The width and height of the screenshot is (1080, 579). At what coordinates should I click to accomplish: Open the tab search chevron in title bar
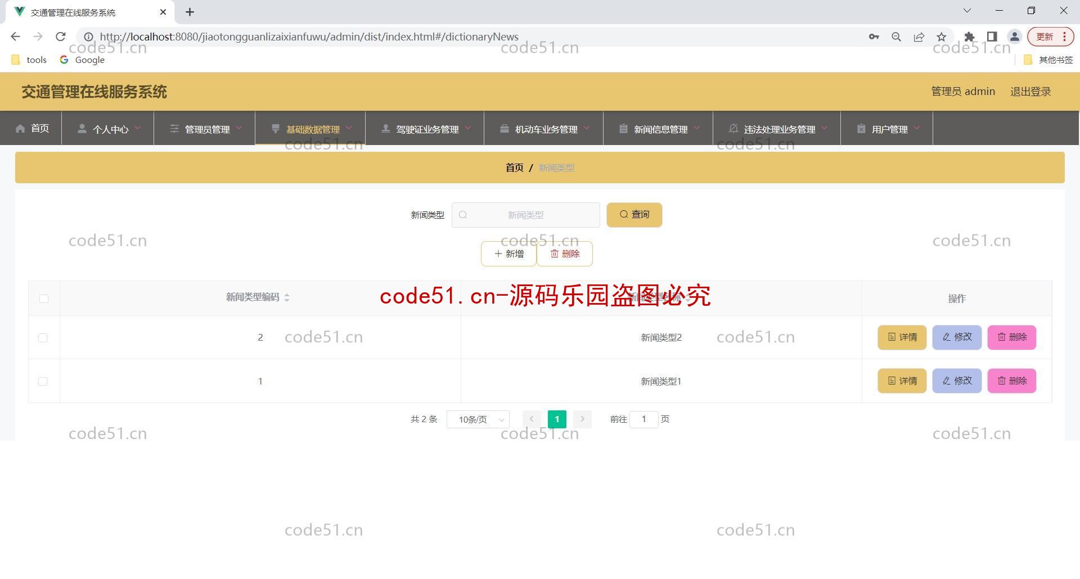(967, 11)
